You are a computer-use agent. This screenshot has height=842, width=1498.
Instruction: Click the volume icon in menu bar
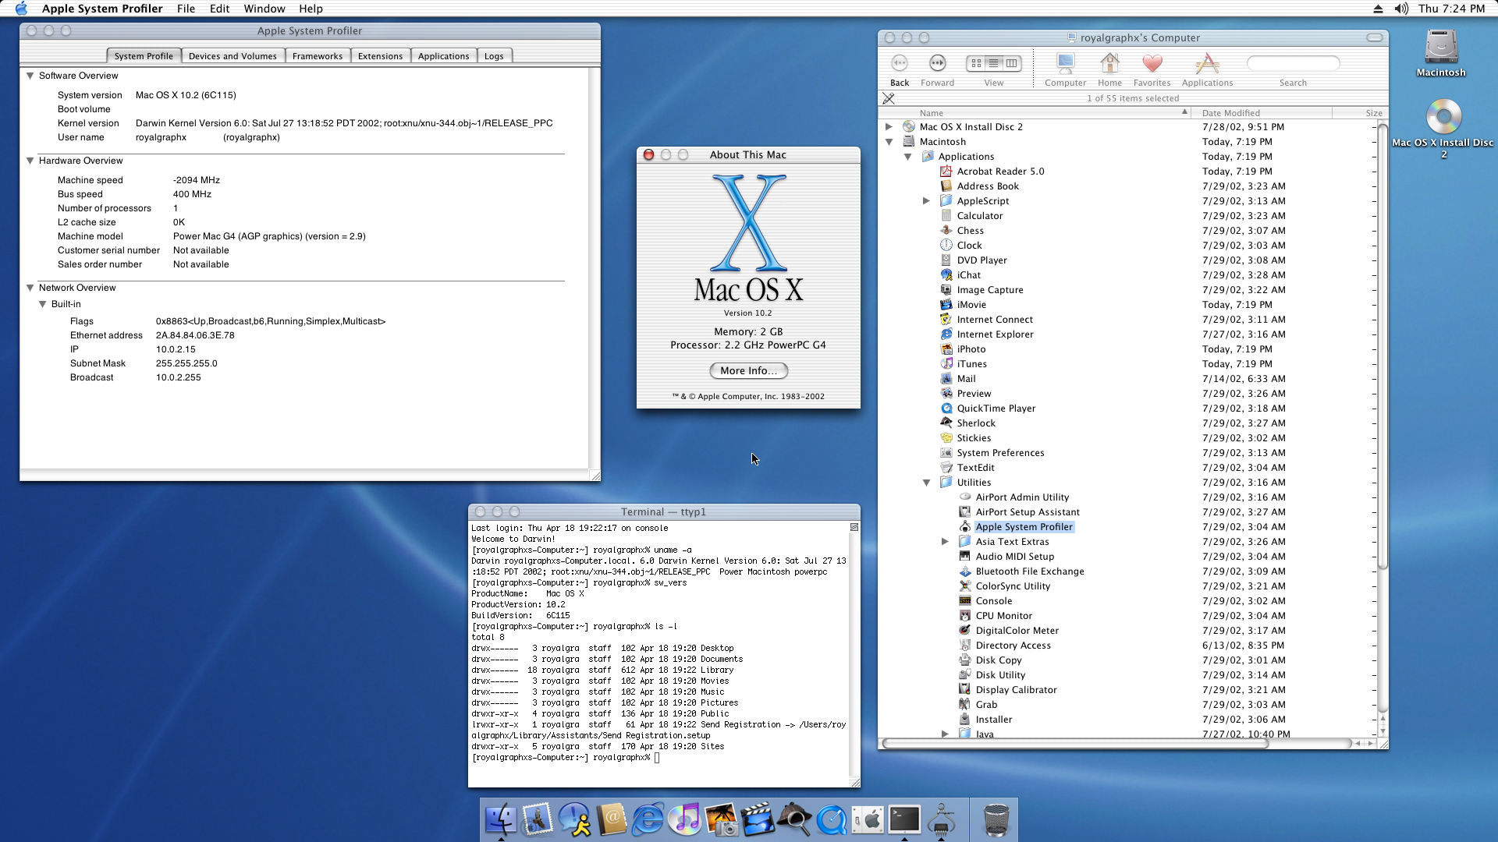(1401, 9)
